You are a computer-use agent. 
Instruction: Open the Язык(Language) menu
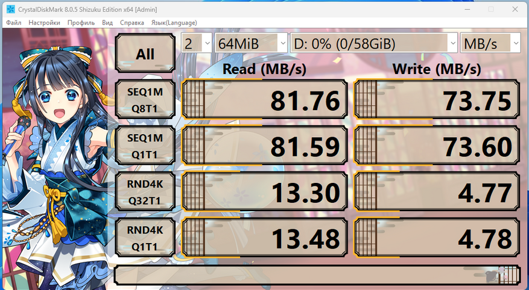[174, 22]
